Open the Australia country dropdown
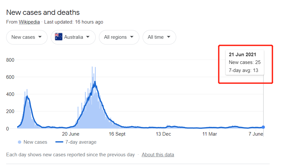The width and height of the screenshot is (291, 165). (x=73, y=37)
